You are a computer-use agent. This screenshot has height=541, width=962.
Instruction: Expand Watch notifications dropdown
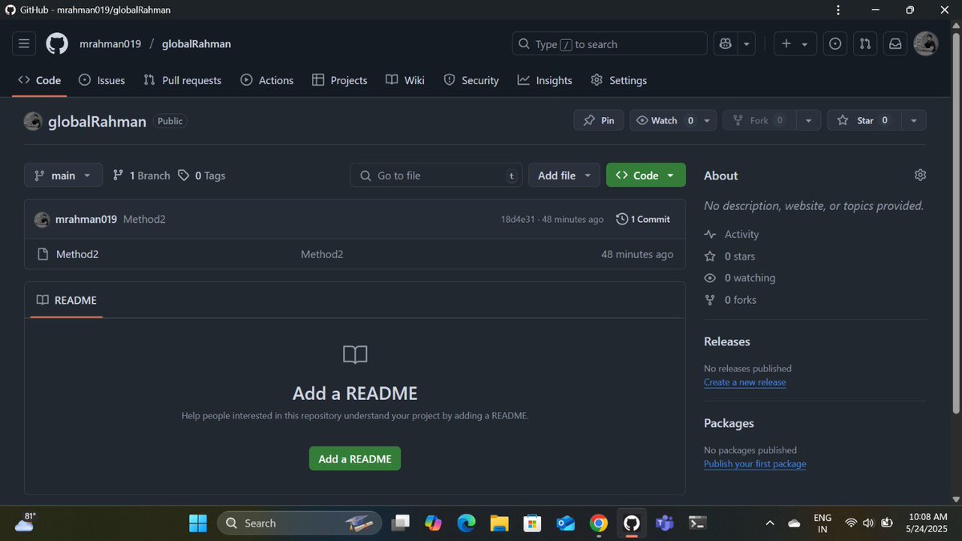click(707, 120)
